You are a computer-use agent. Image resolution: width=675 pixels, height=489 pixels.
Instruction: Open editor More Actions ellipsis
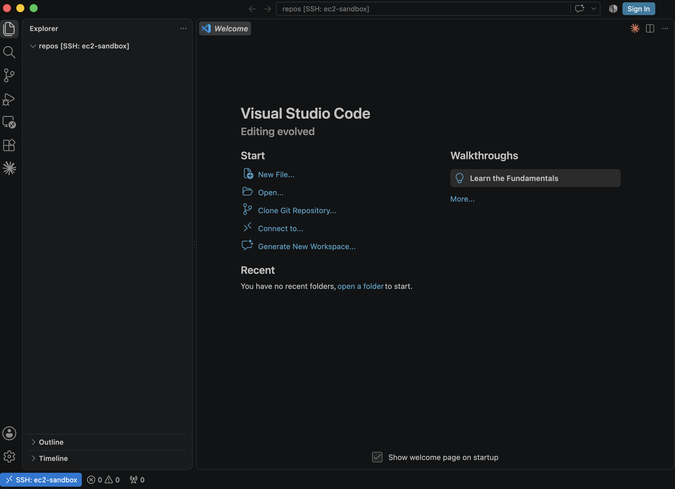coord(665,28)
